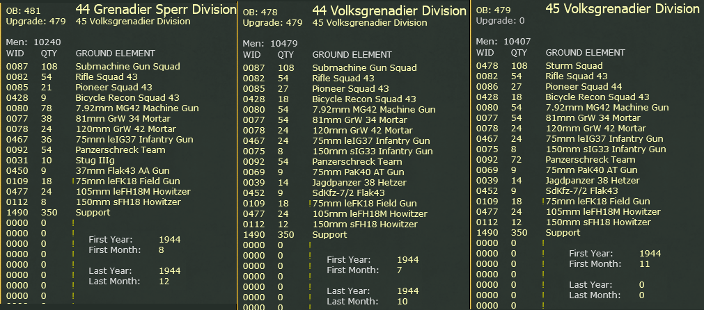Select 75mm leFK18 Field Gun in Sperr Division panel
Viewport: 704px width, 310px height.
[127, 181]
